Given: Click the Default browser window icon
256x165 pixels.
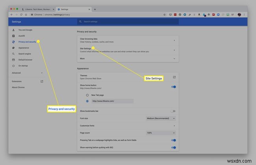Looking at the screenshot, I should click(13, 60).
